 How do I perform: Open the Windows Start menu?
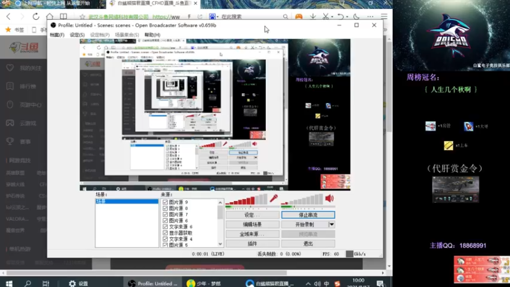9,283
